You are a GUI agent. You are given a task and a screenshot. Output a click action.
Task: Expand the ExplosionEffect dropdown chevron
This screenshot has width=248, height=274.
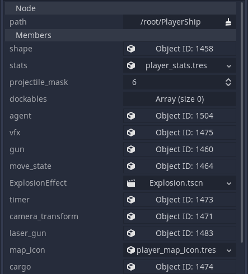pyautogui.click(x=229, y=183)
